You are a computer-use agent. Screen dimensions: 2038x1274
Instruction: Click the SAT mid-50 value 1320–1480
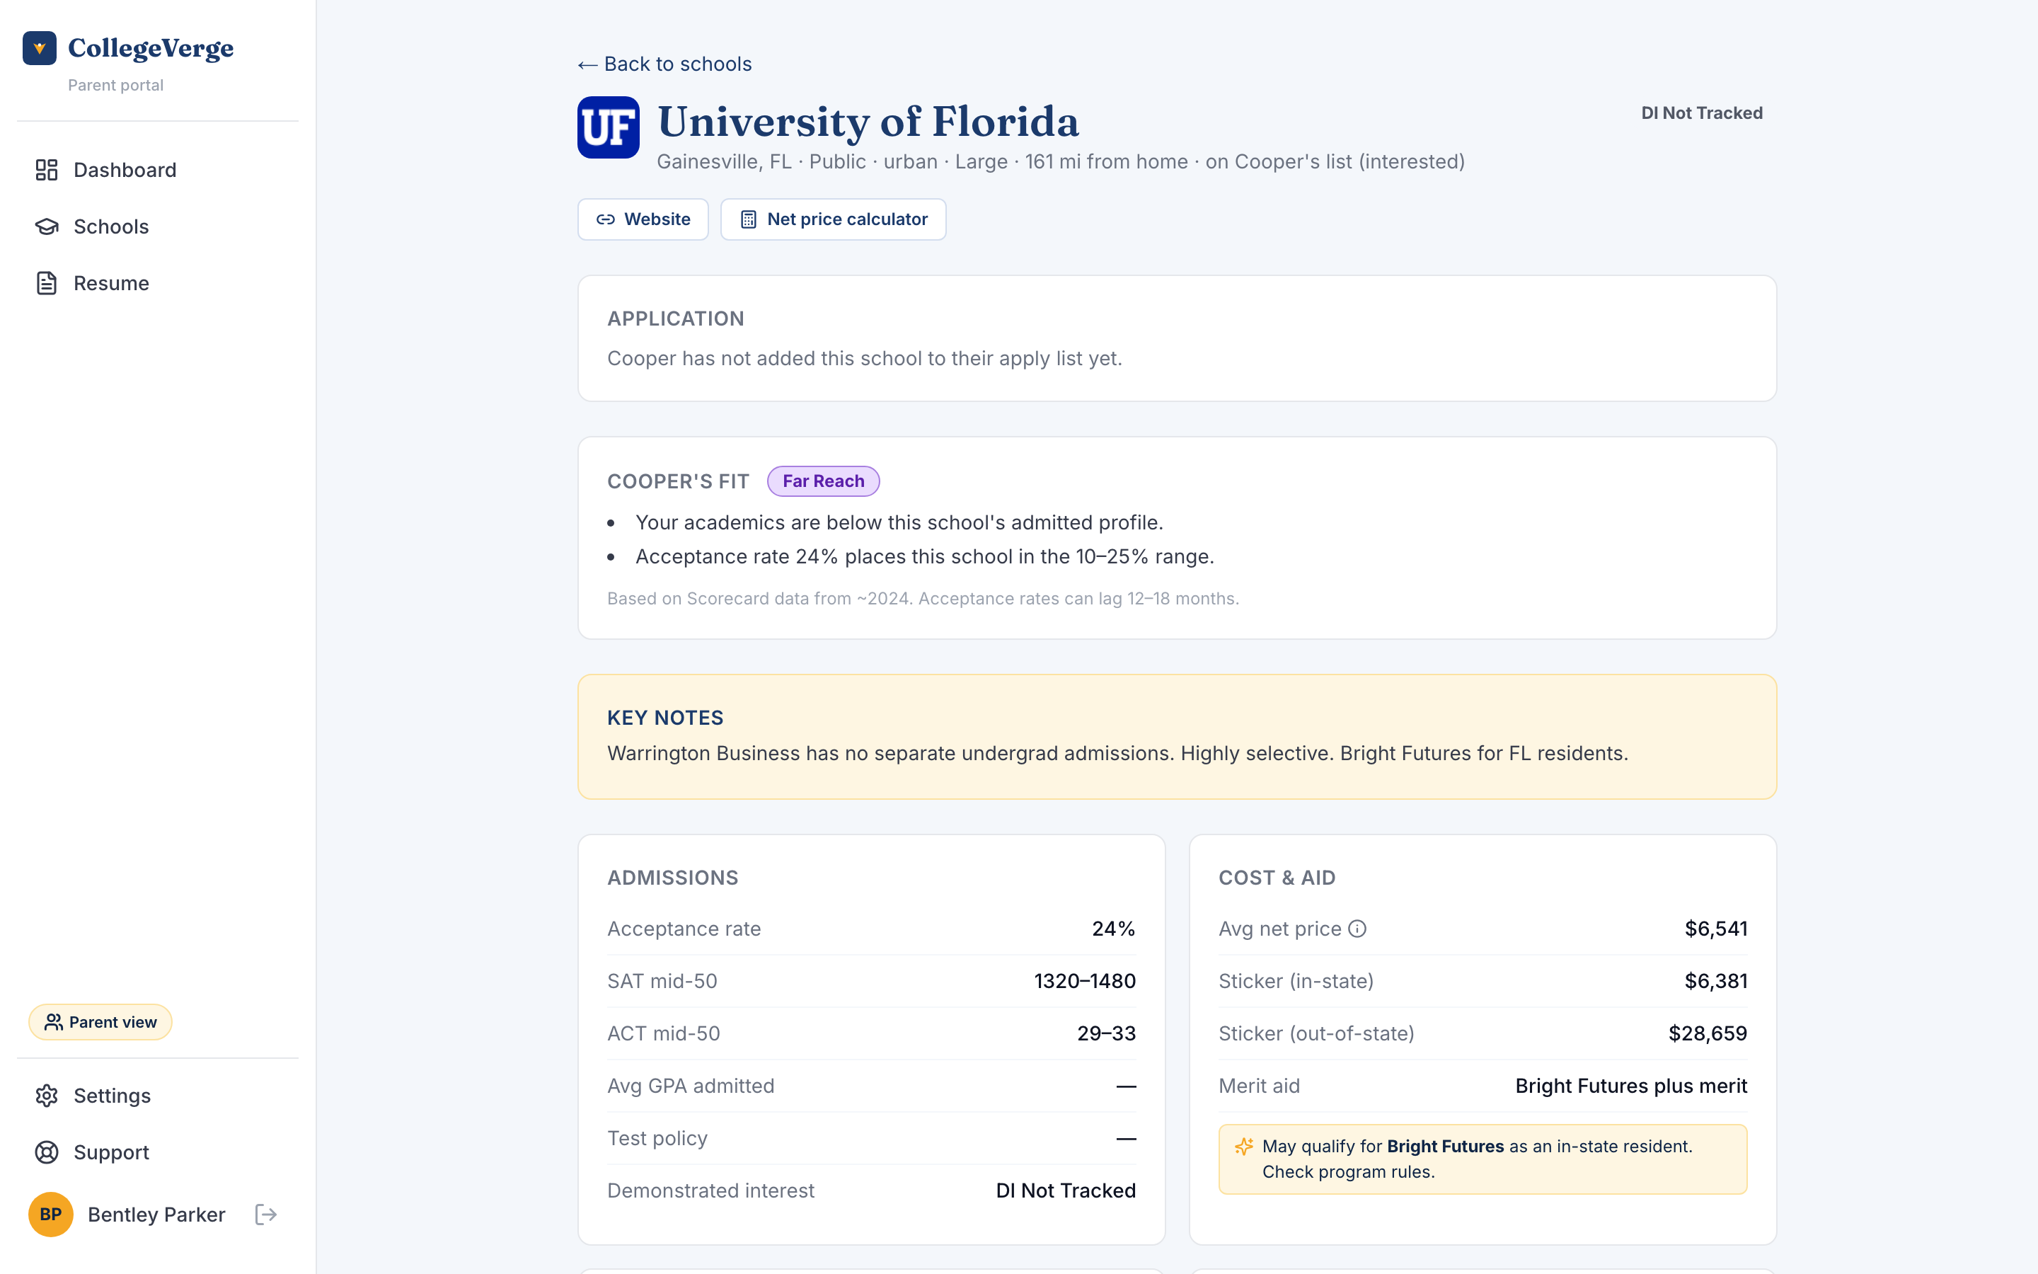pyautogui.click(x=1085, y=981)
